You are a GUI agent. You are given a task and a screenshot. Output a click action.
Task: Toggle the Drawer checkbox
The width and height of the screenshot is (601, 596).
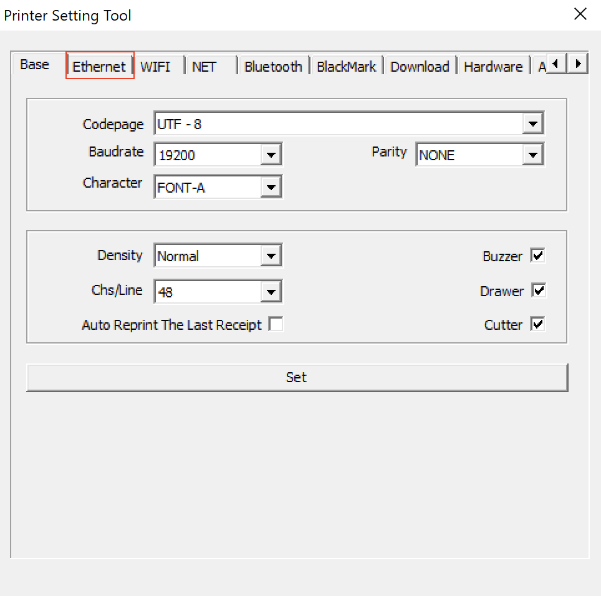pos(538,291)
